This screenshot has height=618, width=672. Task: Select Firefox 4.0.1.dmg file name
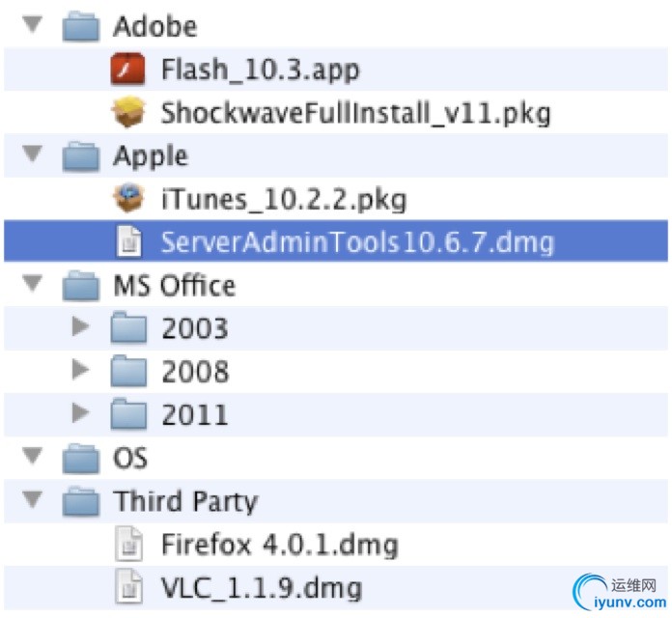[x=280, y=545]
